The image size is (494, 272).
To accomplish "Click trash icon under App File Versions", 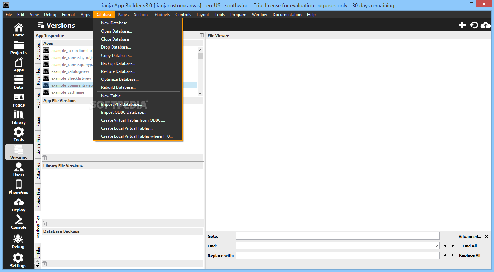I will (45, 158).
